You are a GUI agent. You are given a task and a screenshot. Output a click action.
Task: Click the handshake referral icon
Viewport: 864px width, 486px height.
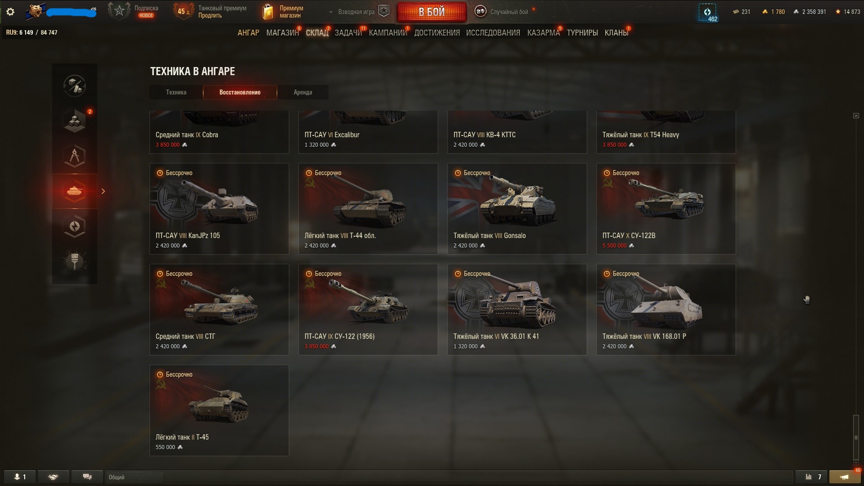tap(53, 477)
